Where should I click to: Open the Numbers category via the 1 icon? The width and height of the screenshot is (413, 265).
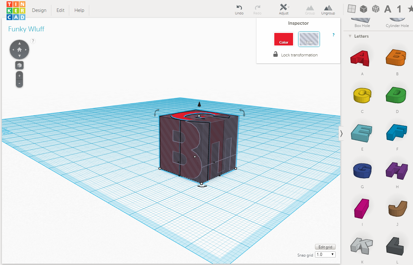pyautogui.click(x=399, y=9)
